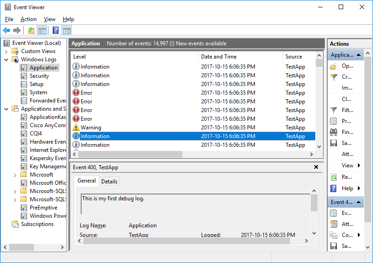Select Kaspersky Event log in tree

pos(48,158)
